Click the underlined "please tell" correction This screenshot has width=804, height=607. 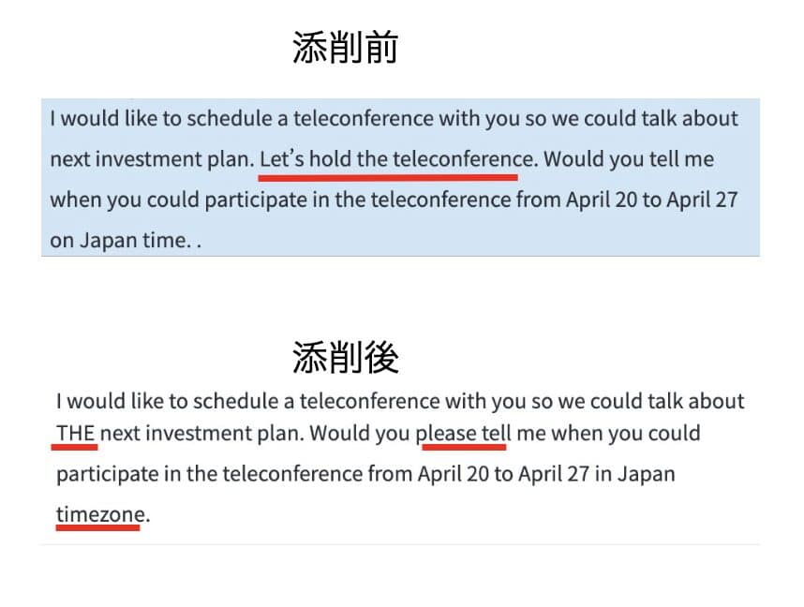coord(463,434)
